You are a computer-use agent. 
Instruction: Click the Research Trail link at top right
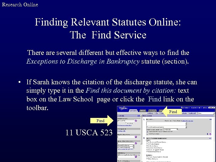coord(196,108)
